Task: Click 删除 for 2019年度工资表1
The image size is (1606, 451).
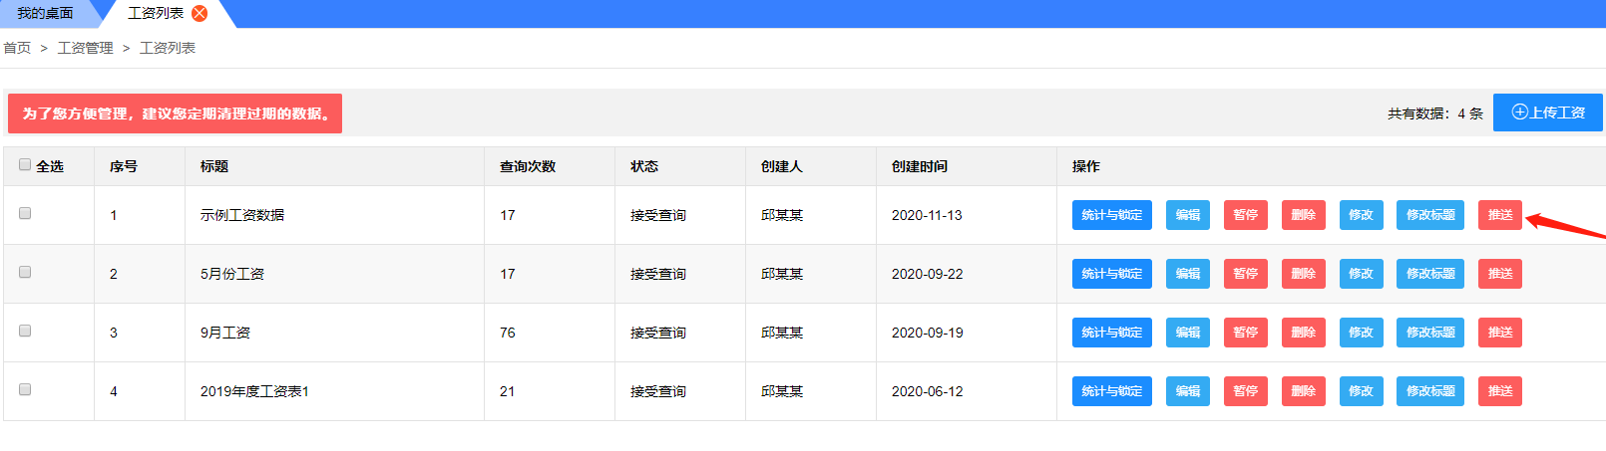Action: pyautogui.click(x=1304, y=391)
